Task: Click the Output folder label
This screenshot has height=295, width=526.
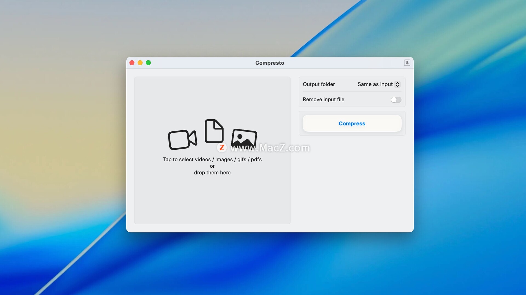Action: 319,84
